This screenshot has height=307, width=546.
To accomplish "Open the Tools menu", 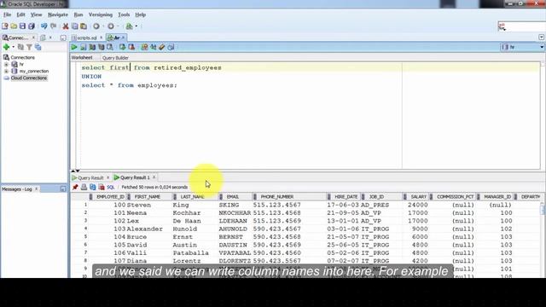I will tap(124, 14).
